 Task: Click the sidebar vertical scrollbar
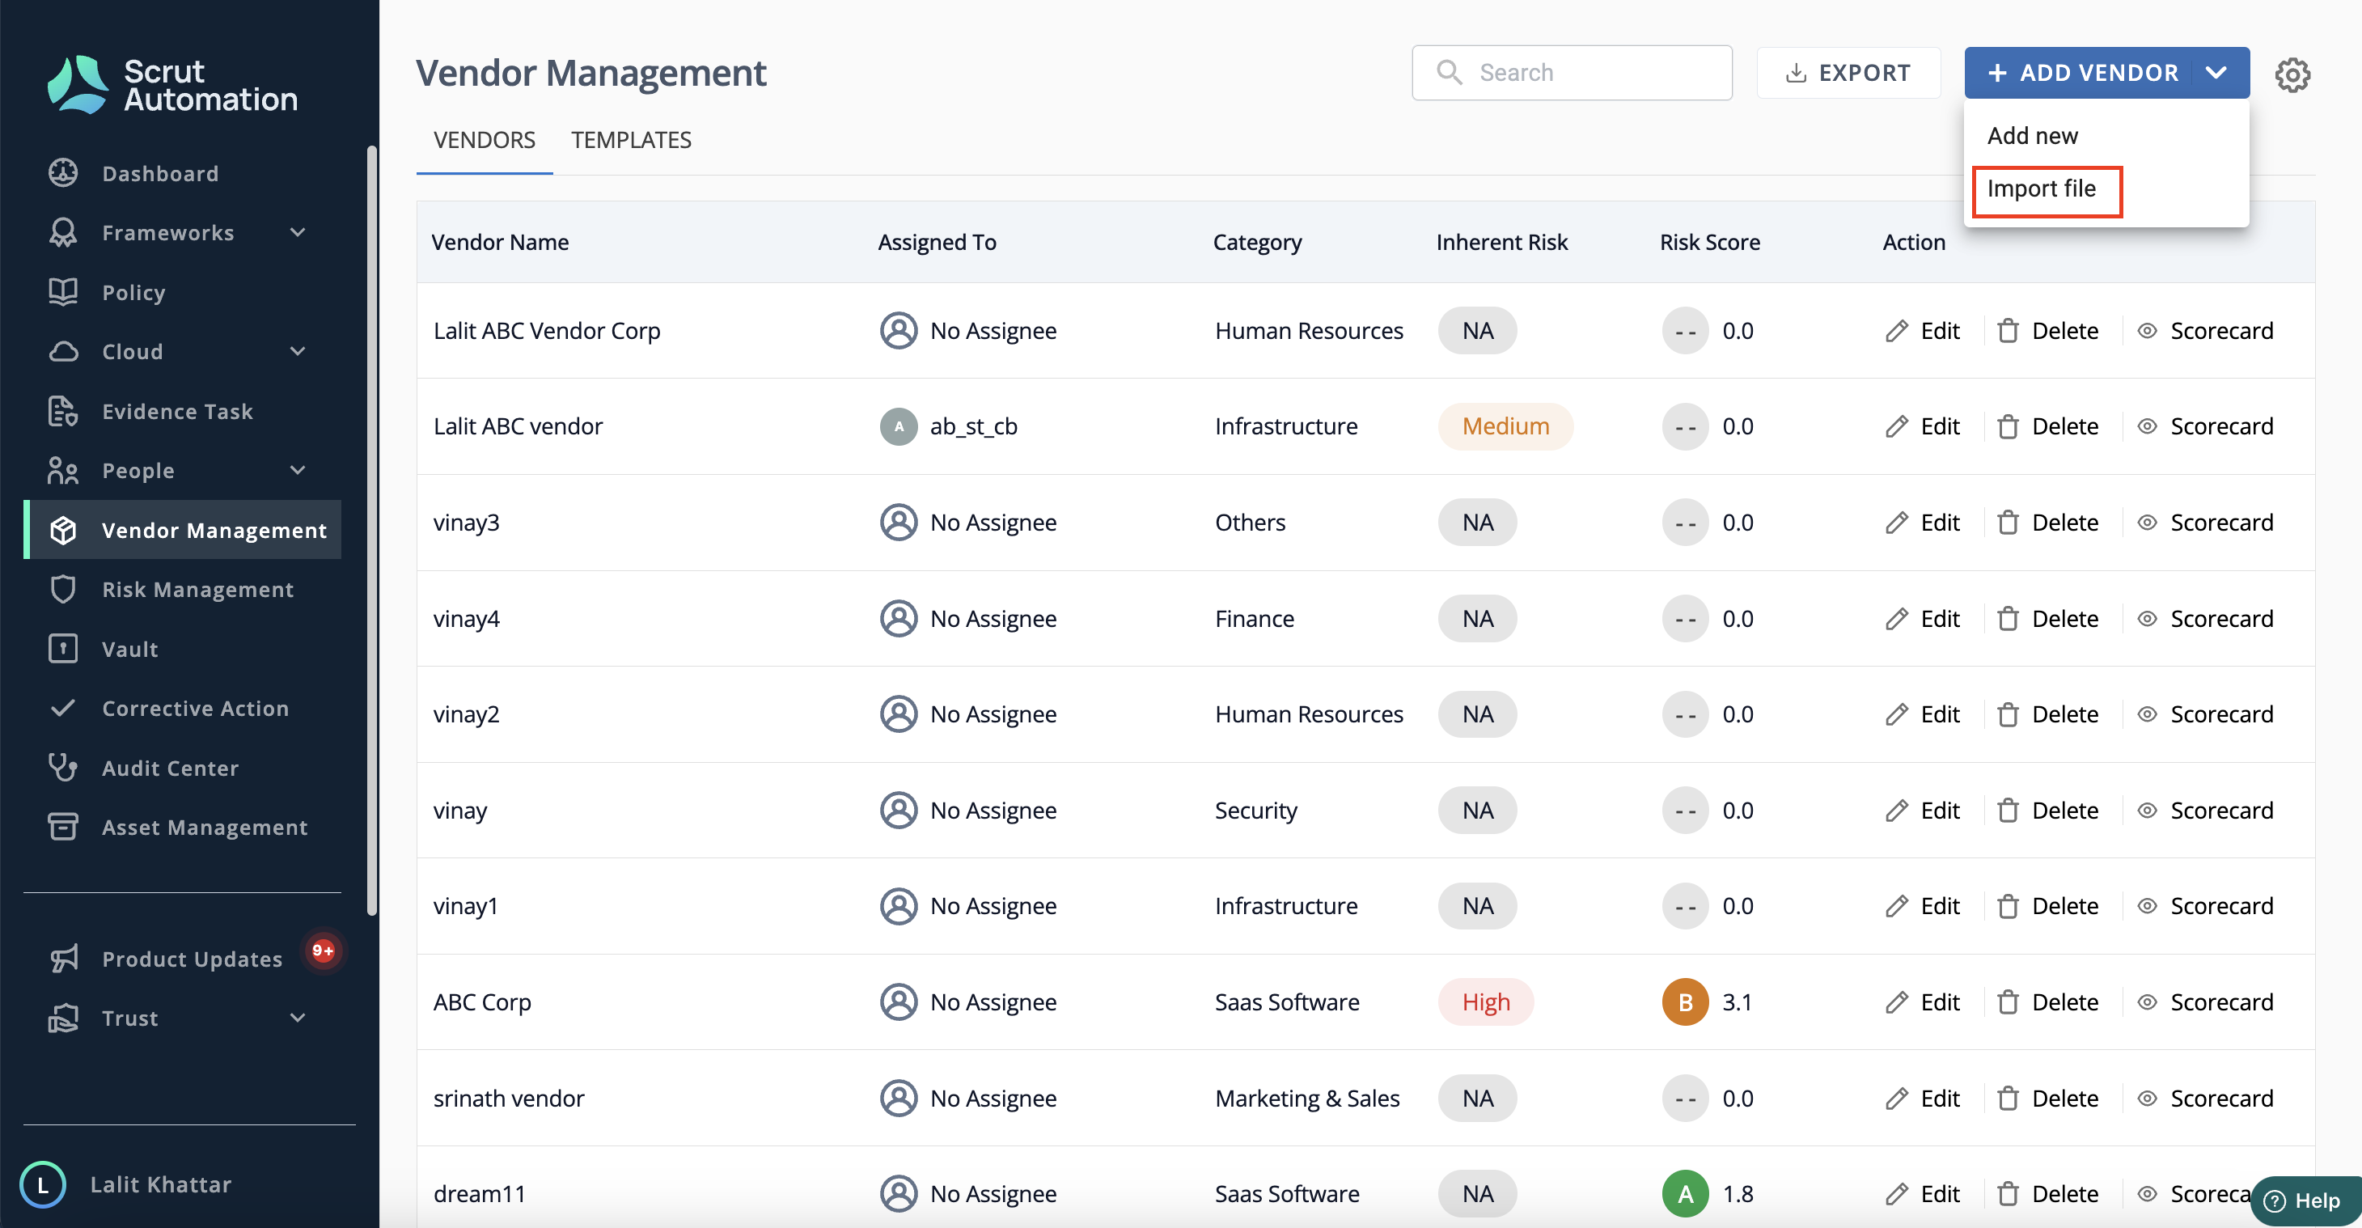371,530
